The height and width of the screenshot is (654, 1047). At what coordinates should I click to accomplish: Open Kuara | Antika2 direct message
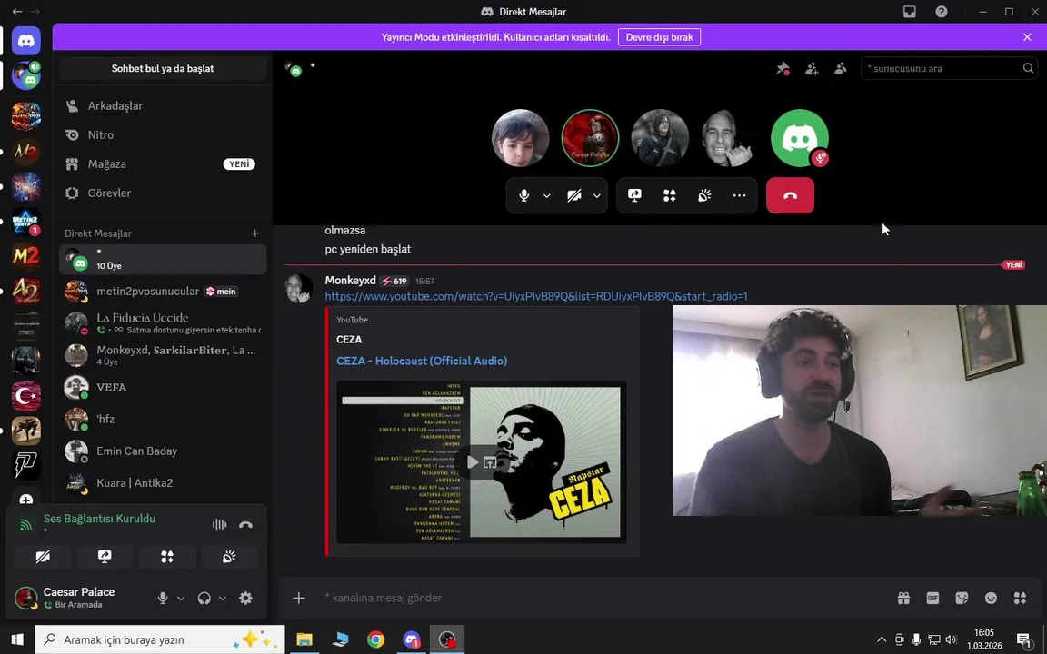click(x=163, y=483)
